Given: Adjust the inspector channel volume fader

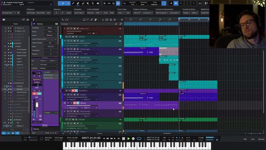Looking at the screenshot, I should tap(37, 105).
